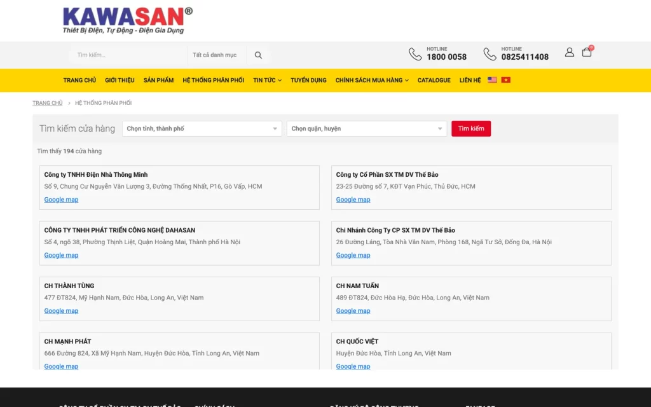Open Google map for Chi Nhánh Thế Bảo
Screen dimensions: 651x407
coord(353,256)
